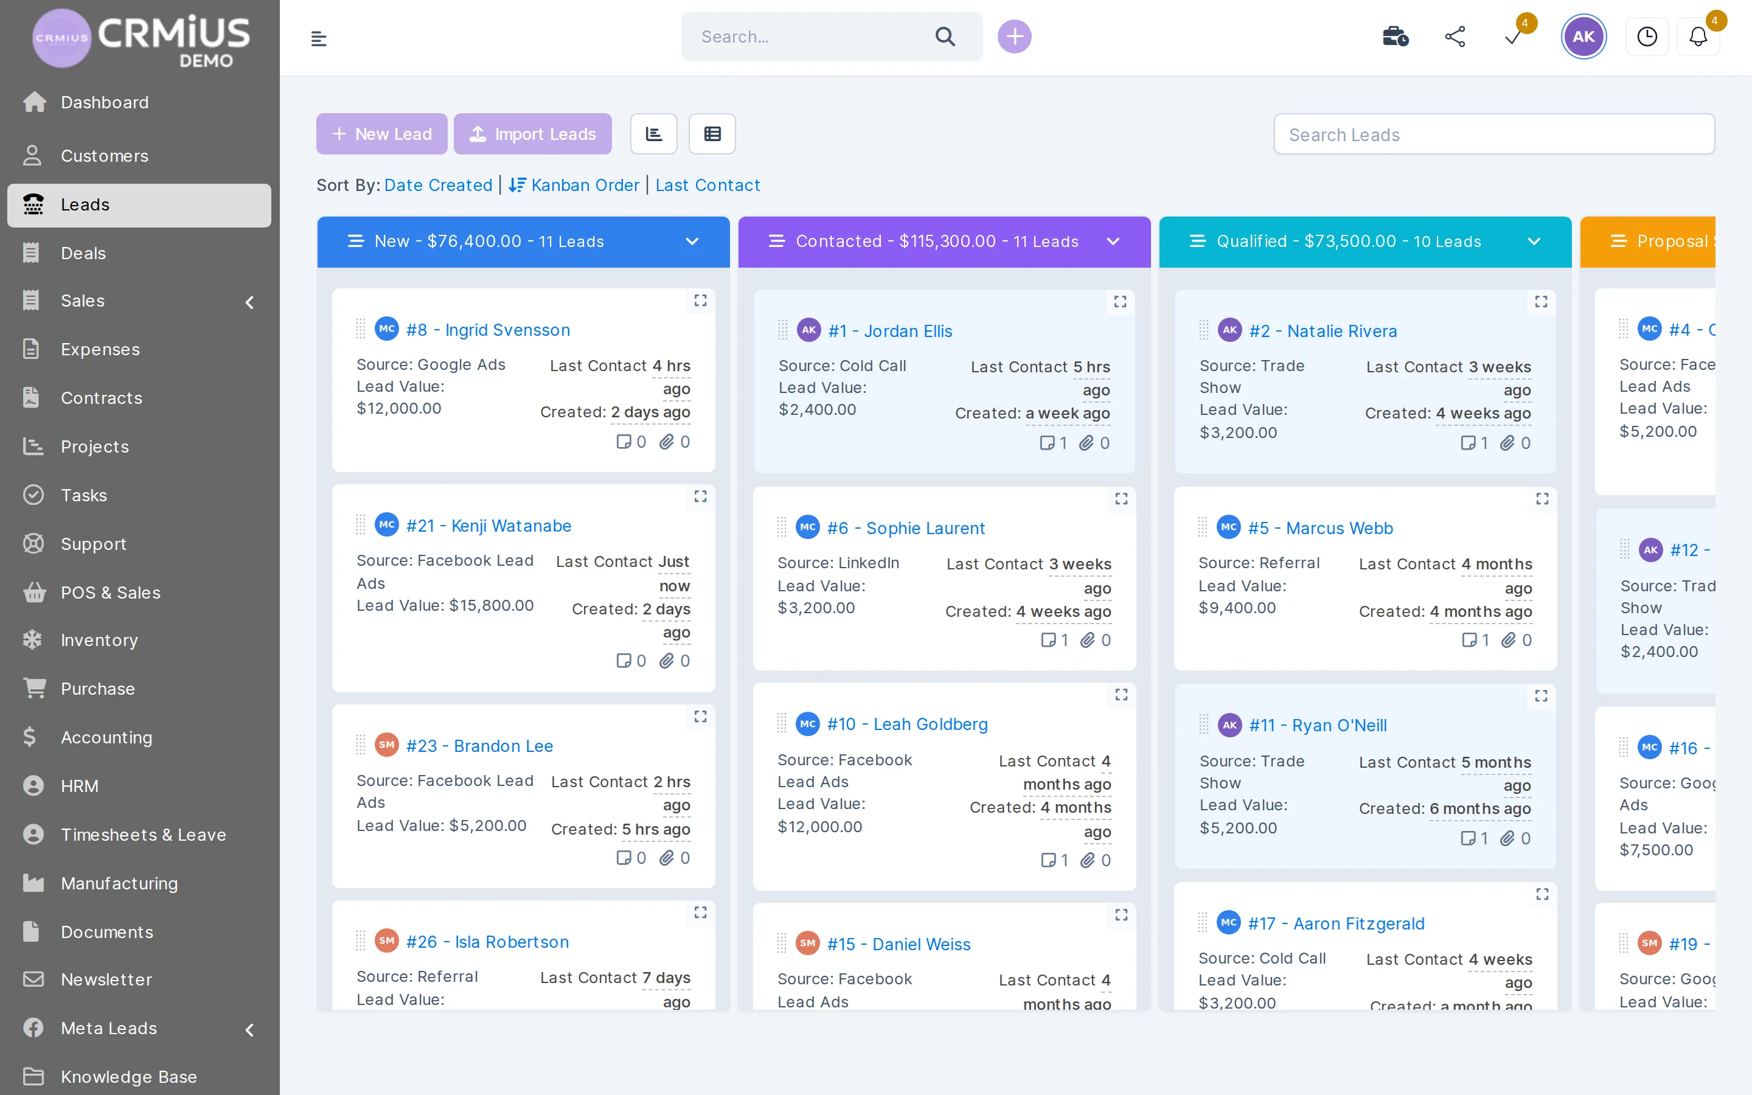1752x1095 pixels.
Task: Expand the #5 Marcus Webb card
Action: click(1542, 498)
